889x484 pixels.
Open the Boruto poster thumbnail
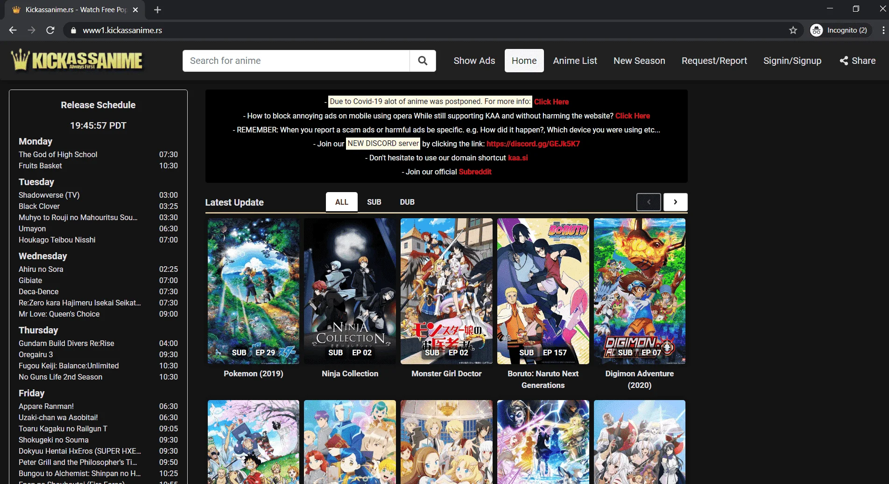pos(543,291)
